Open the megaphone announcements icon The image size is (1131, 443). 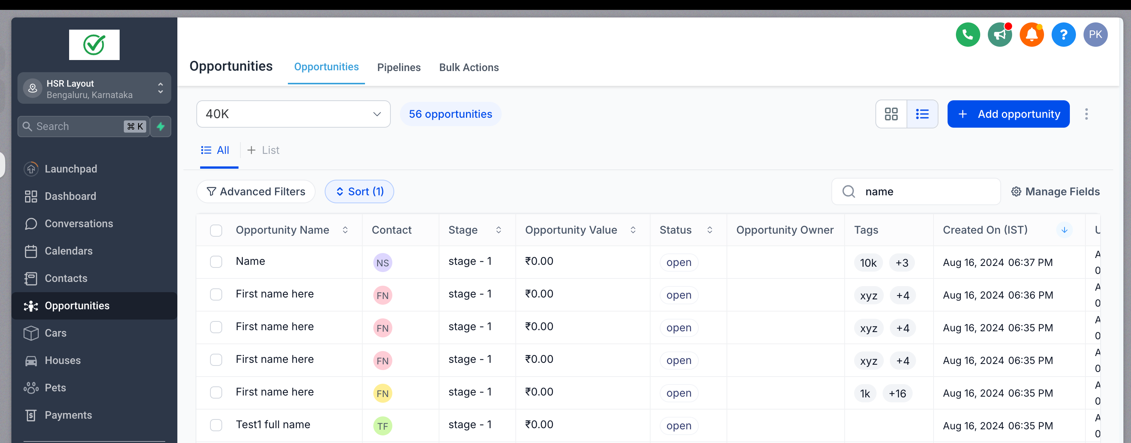999,35
